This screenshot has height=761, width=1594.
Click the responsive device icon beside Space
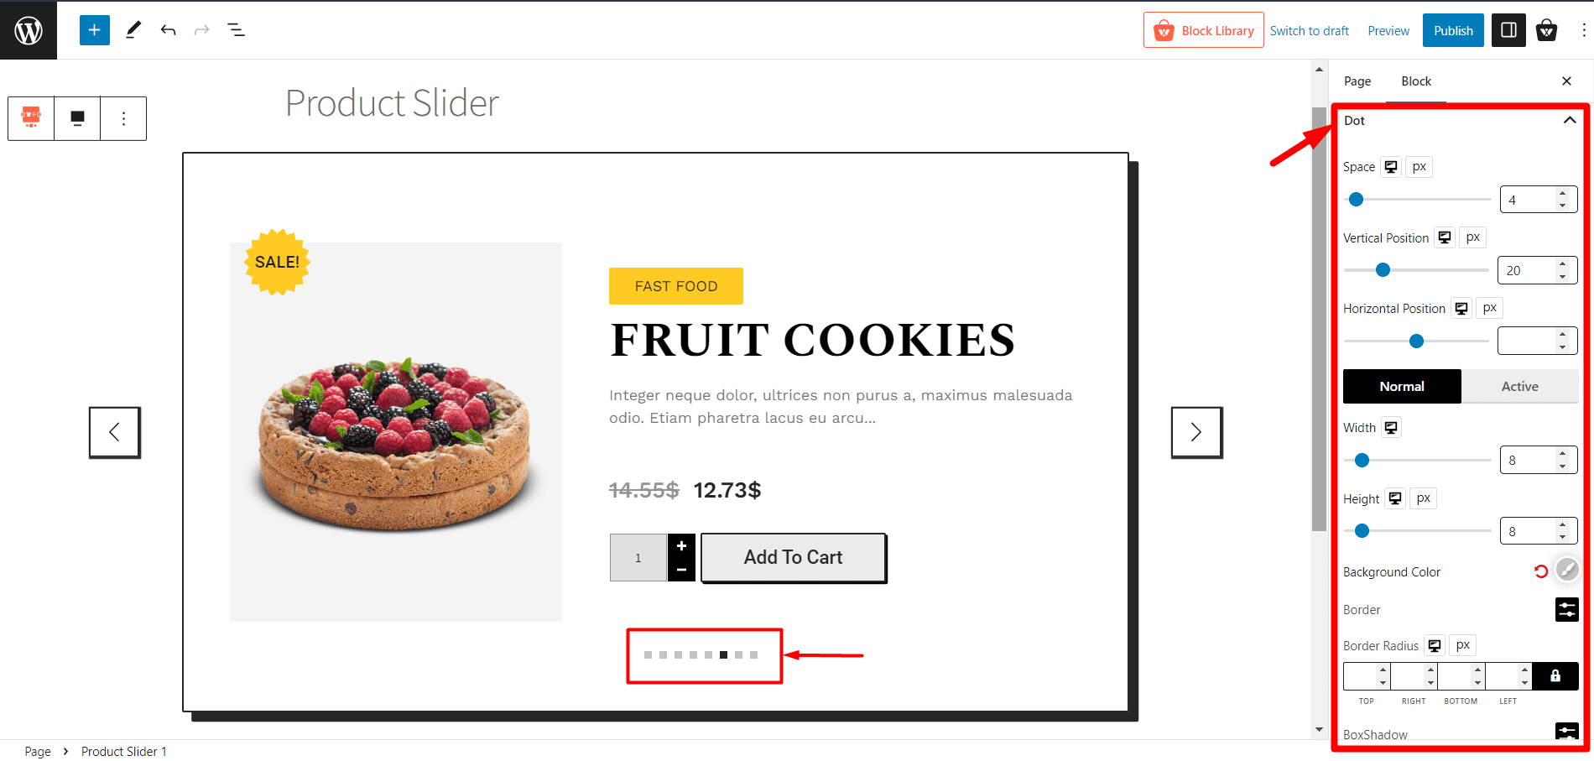click(1390, 166)
